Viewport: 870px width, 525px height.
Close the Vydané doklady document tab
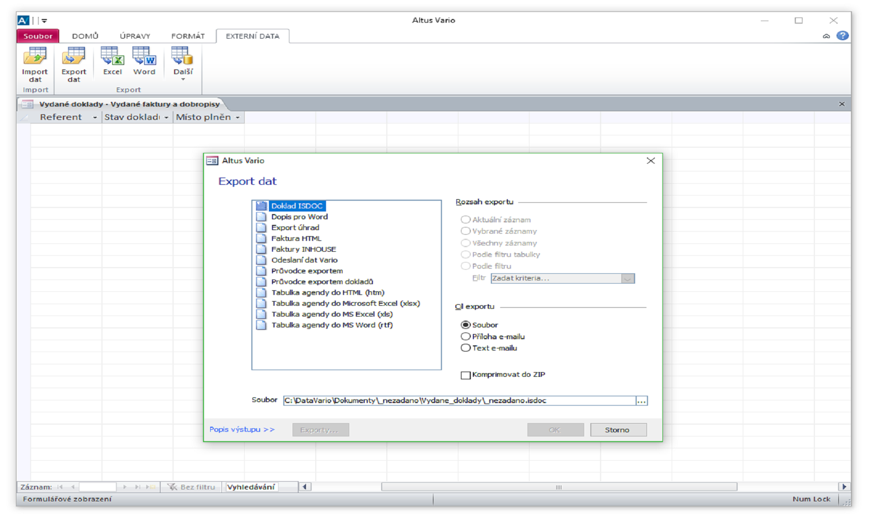[x=842, y=104]
